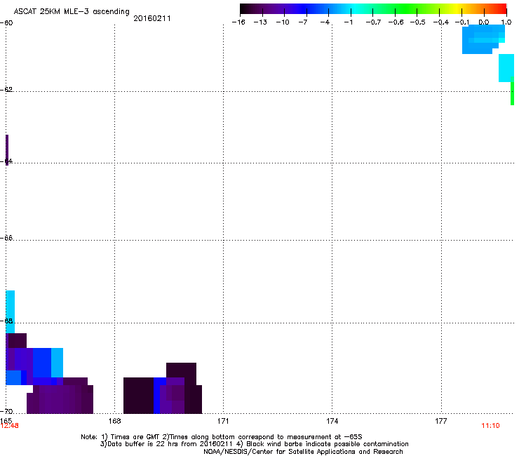Click the colorbar label -4

tap(325, 22)
